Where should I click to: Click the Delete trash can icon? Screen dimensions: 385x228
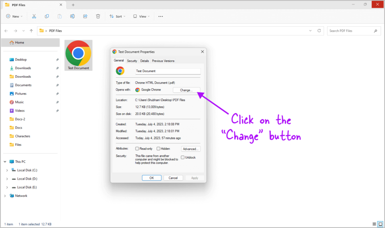(x=98, y=16)
